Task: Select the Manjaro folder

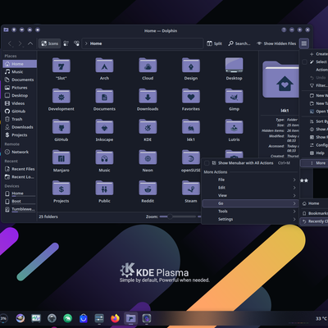Action: 61,161
